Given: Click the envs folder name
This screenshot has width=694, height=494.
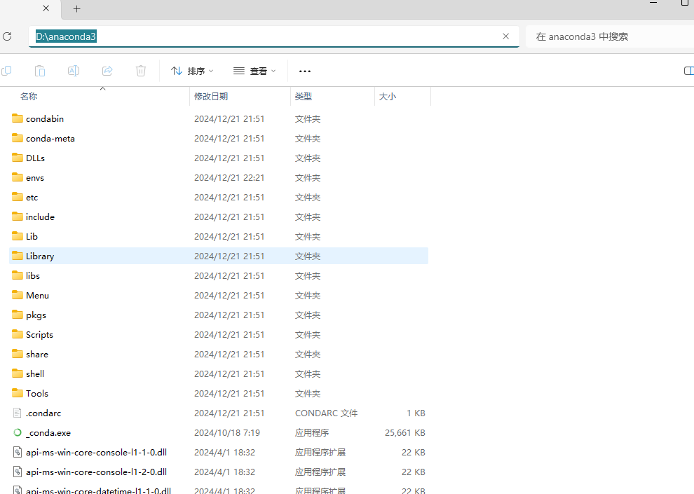Looking at the screenshot, I should (35, 178).
